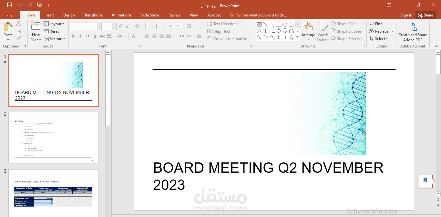This screenshot has height=217, width=441.
Task: Select the five-point star shape
Action: coord(291,38)
